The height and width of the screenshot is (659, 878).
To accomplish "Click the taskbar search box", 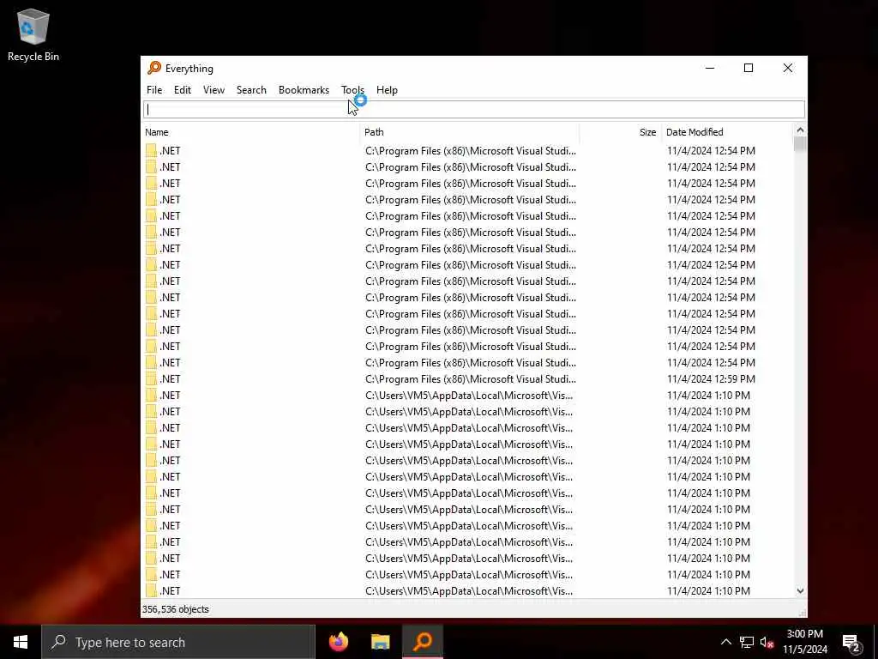I will tap(178, 642).
